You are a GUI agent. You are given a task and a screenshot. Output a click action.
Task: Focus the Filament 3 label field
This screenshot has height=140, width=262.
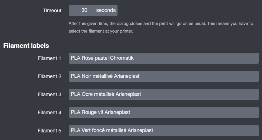164,94
